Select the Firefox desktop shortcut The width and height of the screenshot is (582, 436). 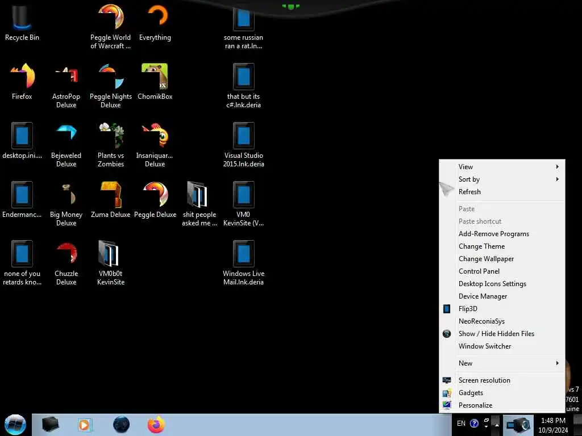(22, 82)
